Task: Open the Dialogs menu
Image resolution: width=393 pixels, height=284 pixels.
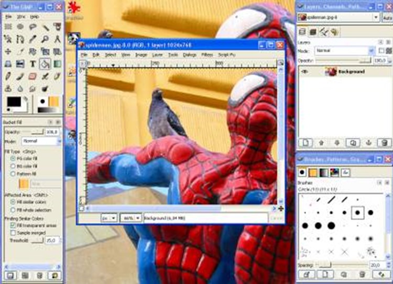Action: tap(190, 54)
